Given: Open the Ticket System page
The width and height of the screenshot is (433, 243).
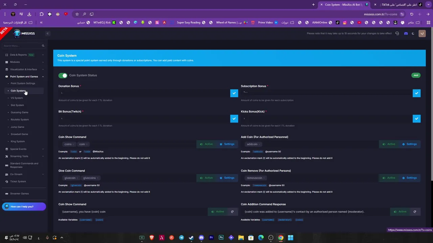Looking at the screenshot, I should pos(18,182).
